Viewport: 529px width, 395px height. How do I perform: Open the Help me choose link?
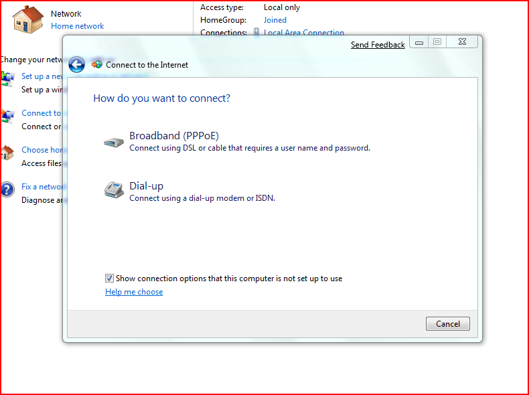[134, 292]
